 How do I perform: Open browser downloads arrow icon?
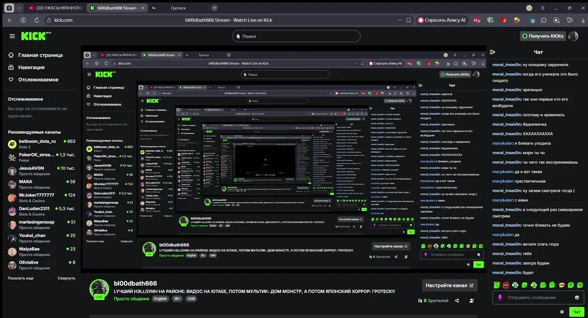[x=583, y=20]
